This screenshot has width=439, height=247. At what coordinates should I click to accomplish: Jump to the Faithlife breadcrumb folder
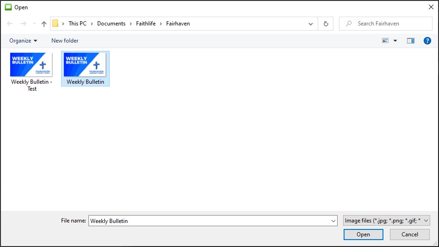pos(145,24)
